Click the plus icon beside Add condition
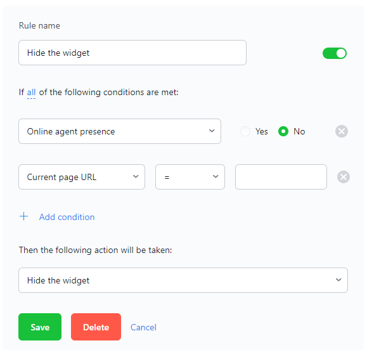The image size is (367, 350). coord(23,217)
